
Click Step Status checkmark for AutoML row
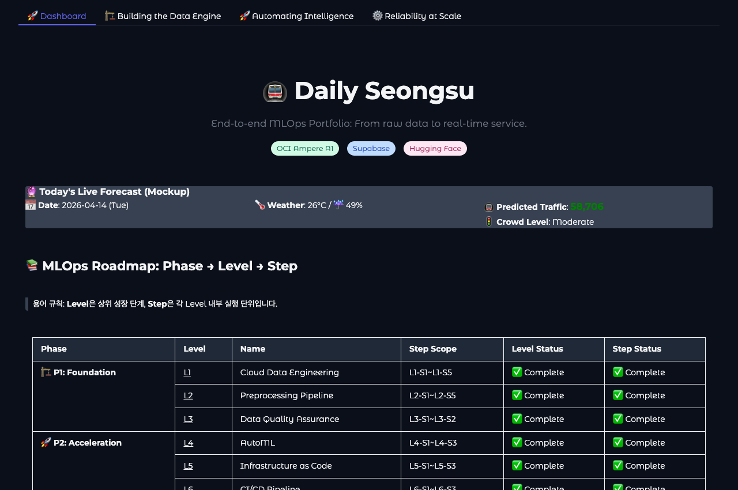tap(618, 443)
